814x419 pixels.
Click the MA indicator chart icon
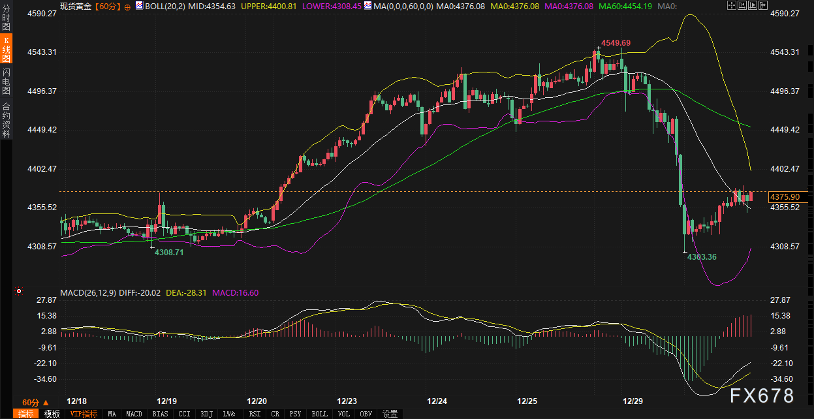pyautogui.click(x=369, y=6)
